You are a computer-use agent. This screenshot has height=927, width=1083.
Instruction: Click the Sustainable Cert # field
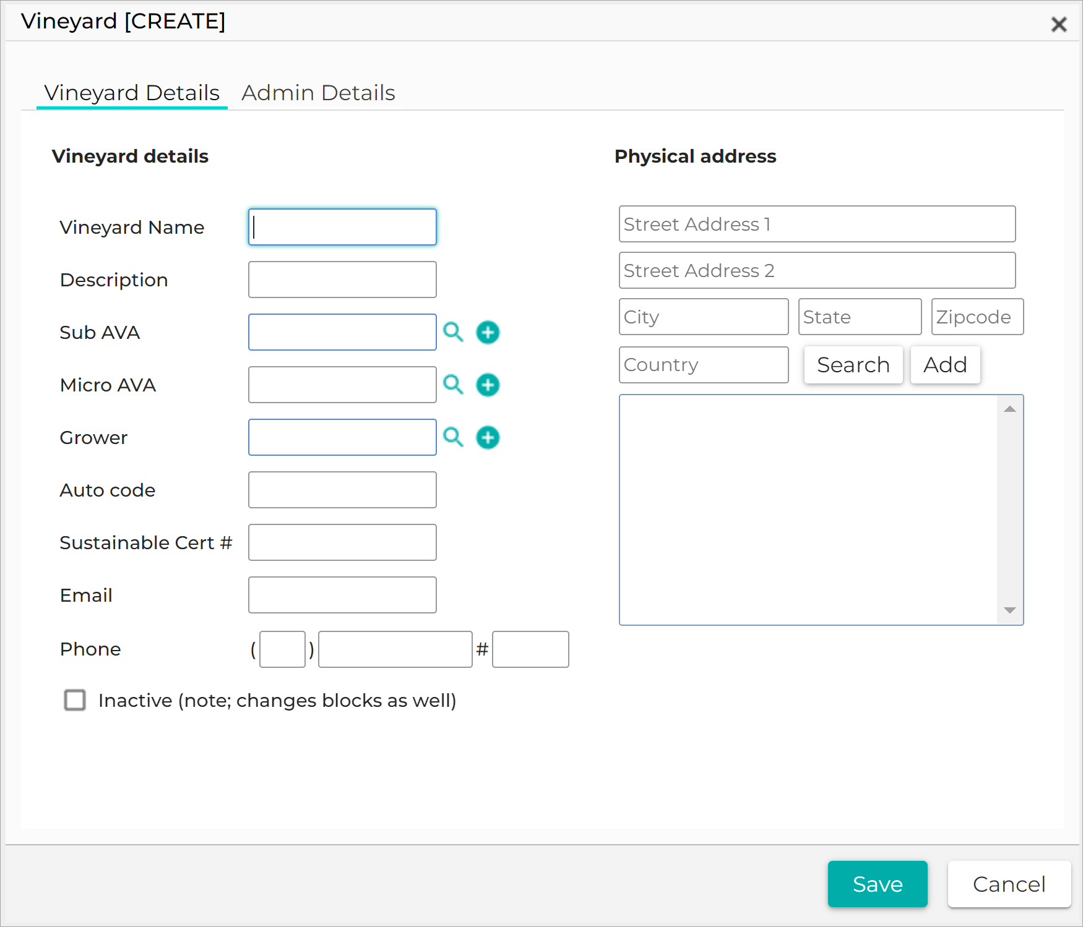(x=342, y=542)
